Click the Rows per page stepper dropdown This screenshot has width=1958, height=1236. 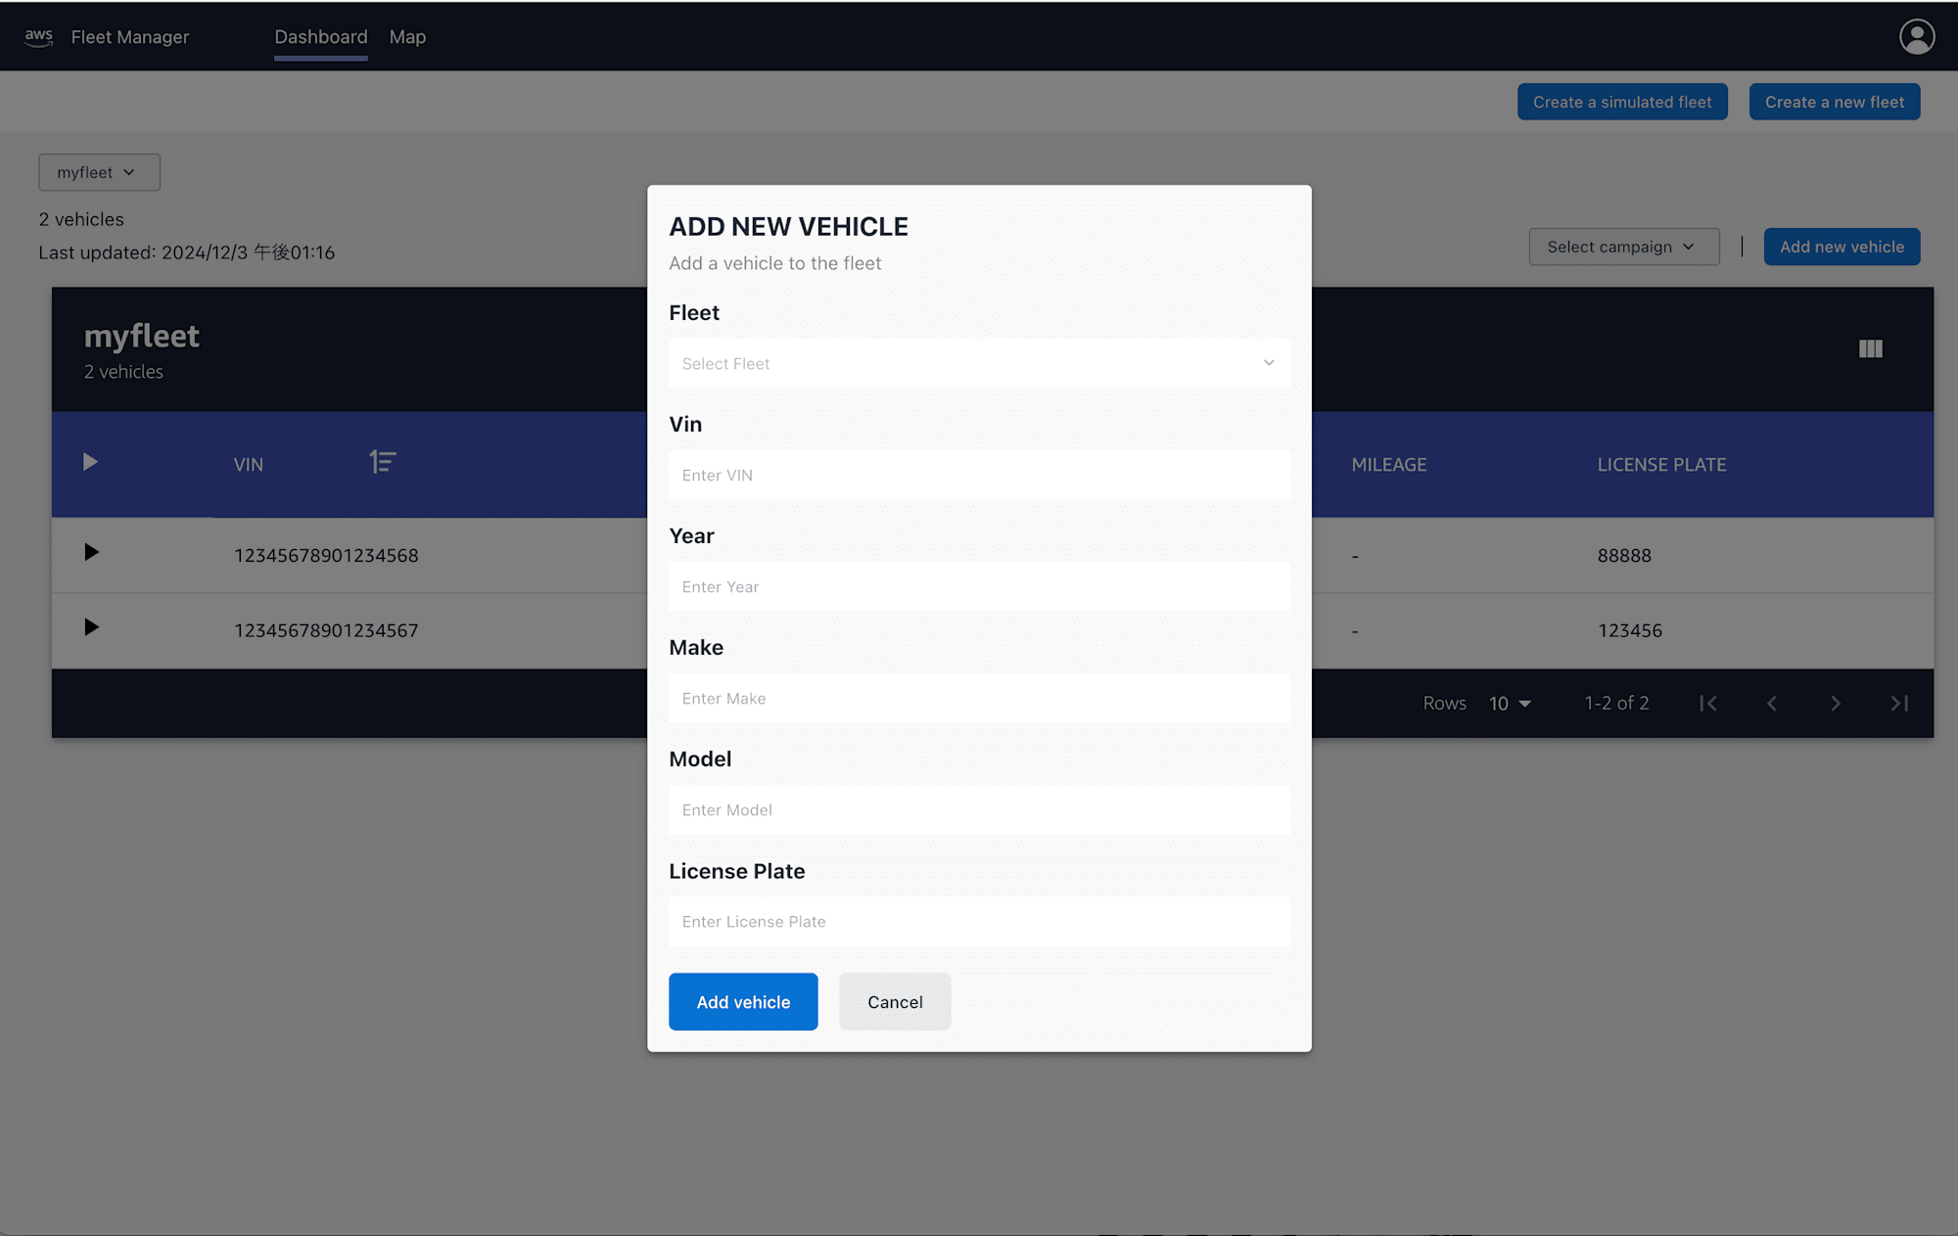pos(1513,702)
